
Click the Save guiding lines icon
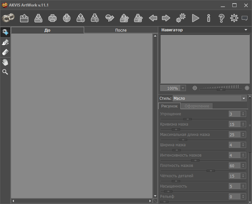(x=138, y=18)
